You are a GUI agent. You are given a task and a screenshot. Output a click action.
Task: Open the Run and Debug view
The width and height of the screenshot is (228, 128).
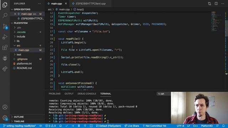coord(5,37)
